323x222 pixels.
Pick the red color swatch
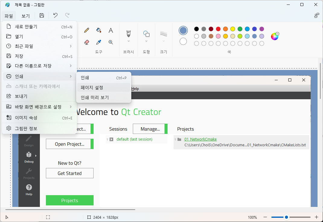click(x=218, y=29)
